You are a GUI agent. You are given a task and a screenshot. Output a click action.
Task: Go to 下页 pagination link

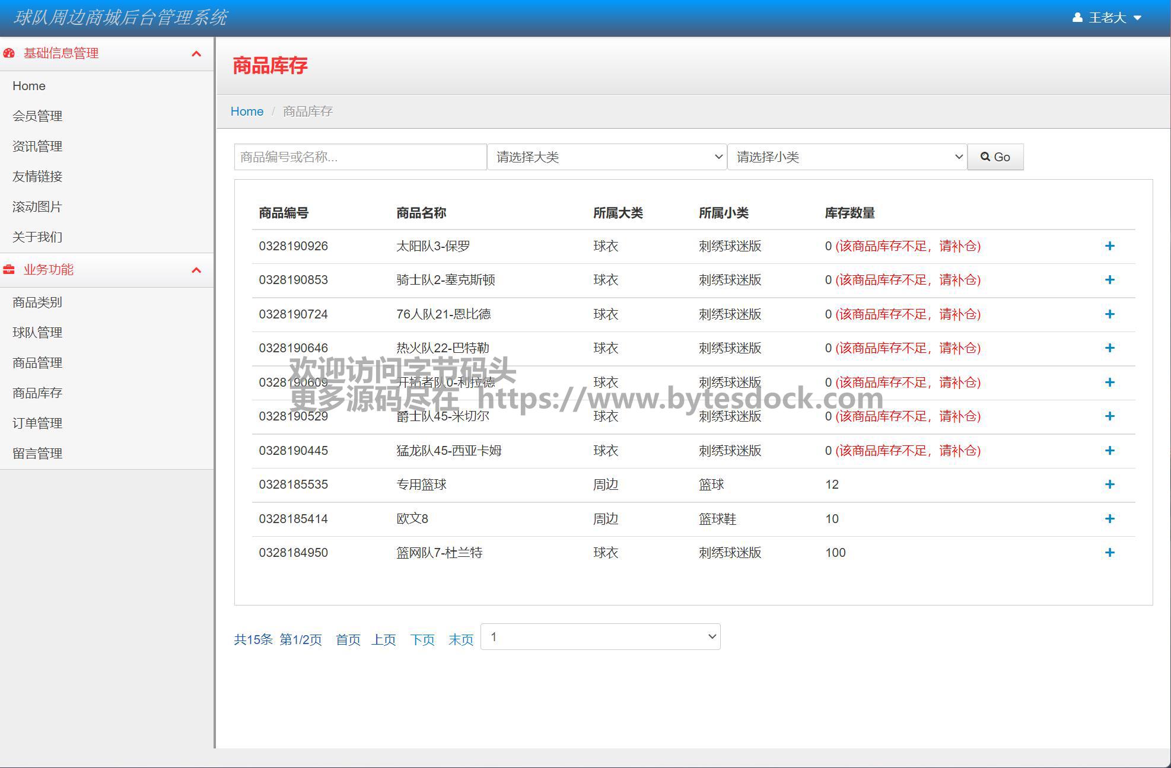pos(422,640)
